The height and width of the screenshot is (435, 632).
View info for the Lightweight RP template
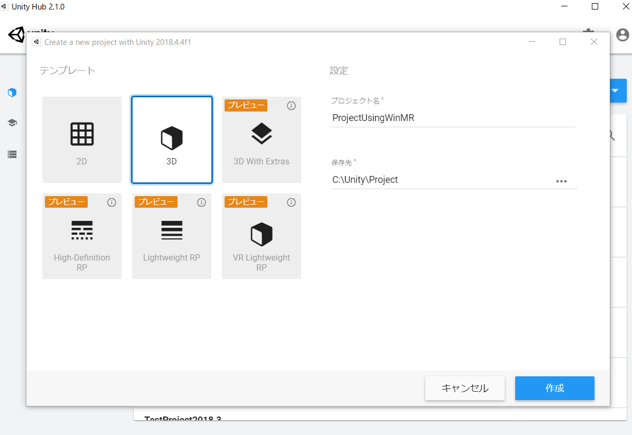[201, 202]
